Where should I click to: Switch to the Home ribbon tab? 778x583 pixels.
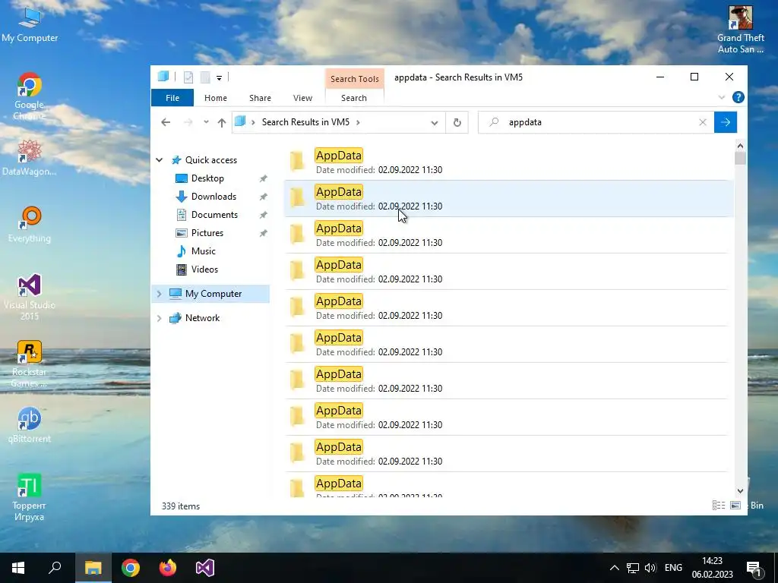pos(215,98)
